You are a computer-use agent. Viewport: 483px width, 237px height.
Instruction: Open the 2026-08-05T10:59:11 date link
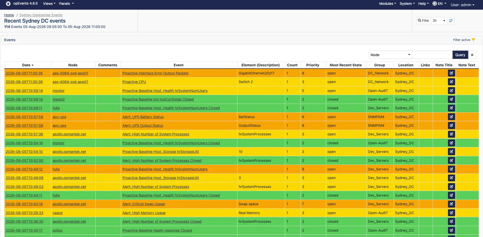click(x=24, y=108)
